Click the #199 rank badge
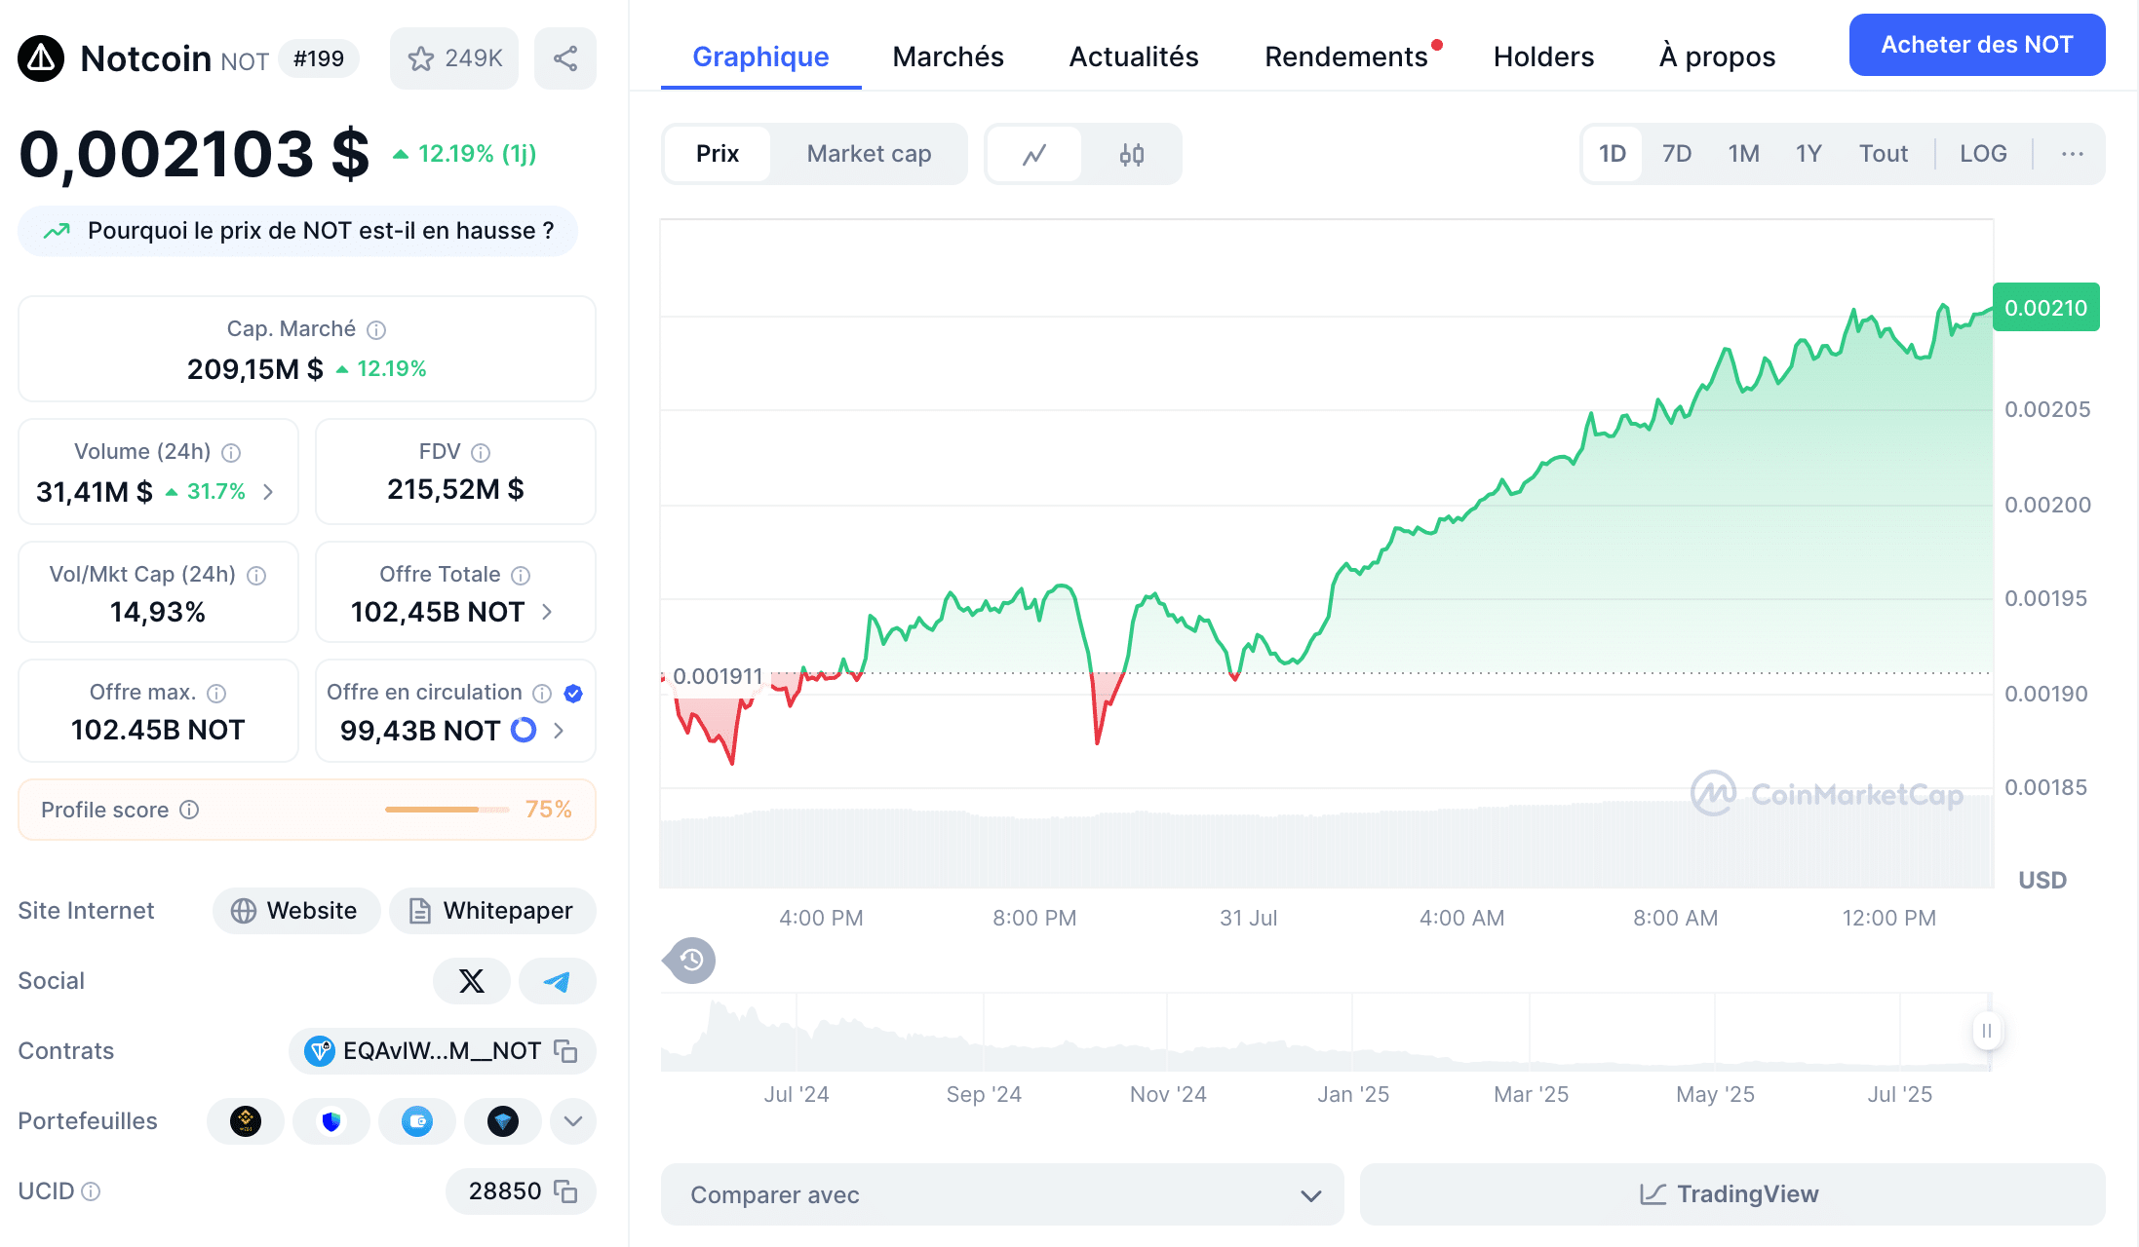The height and width of the screenshot is (1247, 2139). pyautogui.click(x=319, y=58)
